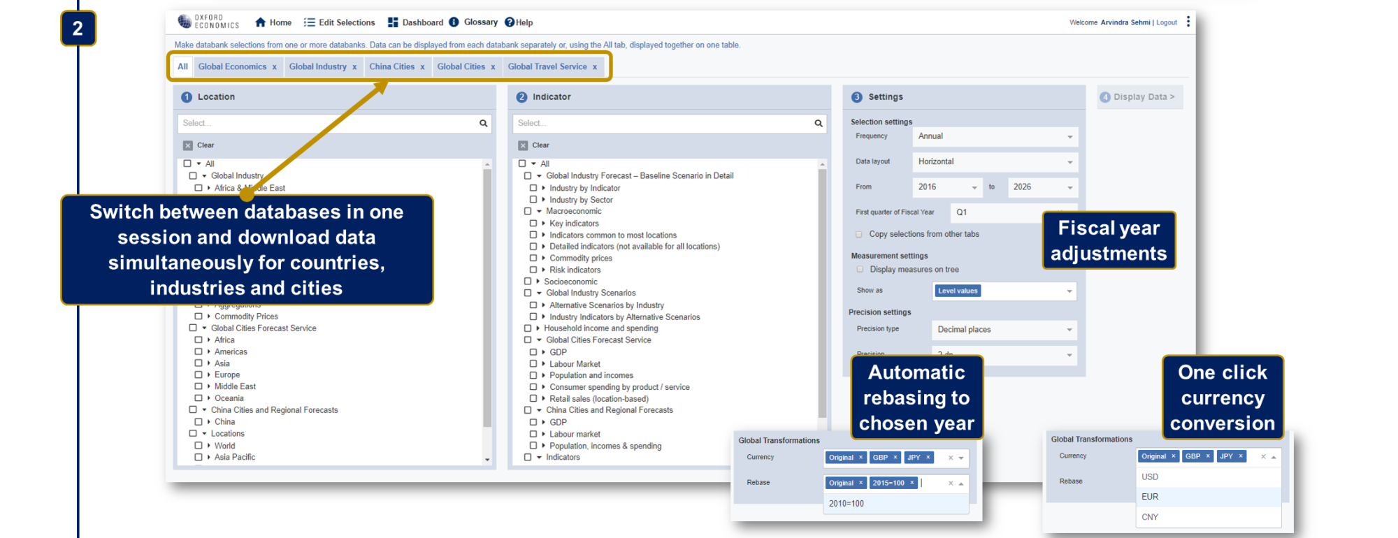Open the to year dropdown showing 2026
Image resolution: width=1398 pixels, height=538 pixels.
click(1043, 187)
